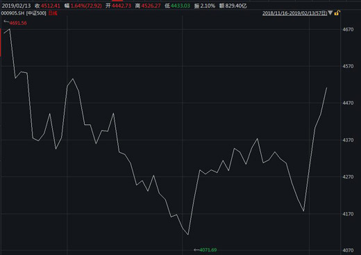Click the 中证500 index name label
This screenshot has height=255, width=361.
click(36, 13)
